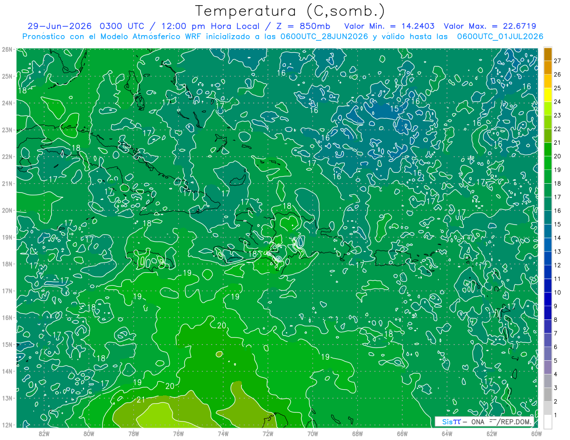Click the '66W' longitude axis label

coord(402,433)
